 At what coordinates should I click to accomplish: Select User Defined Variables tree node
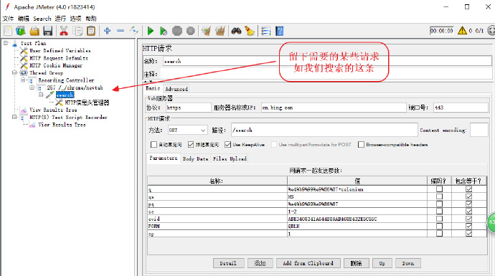click(60, 50)
